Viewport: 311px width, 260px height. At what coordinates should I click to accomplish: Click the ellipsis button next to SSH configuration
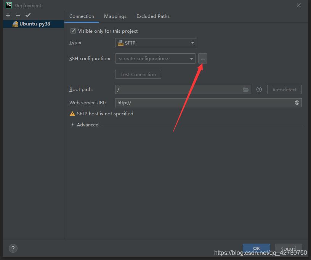[x=203, y=59]
